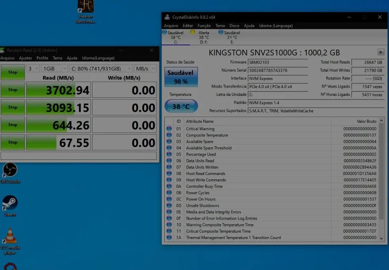This screenshot has height=270, width=389.
Task: Click 67.55 read result bar
Action: (59, 142)
